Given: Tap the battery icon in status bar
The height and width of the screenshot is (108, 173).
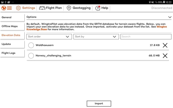Looking at the screenshot, I should [164, 2].
